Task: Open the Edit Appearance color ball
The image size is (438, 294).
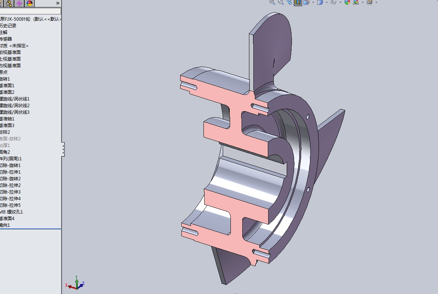Action: 347,2
